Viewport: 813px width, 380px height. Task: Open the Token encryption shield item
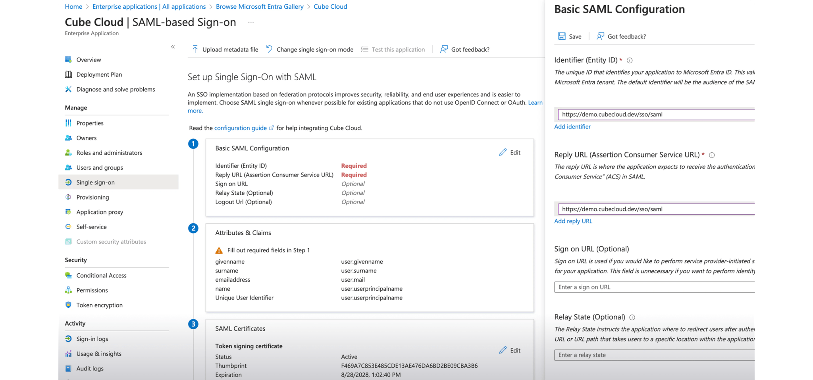(x=99, y=305)
